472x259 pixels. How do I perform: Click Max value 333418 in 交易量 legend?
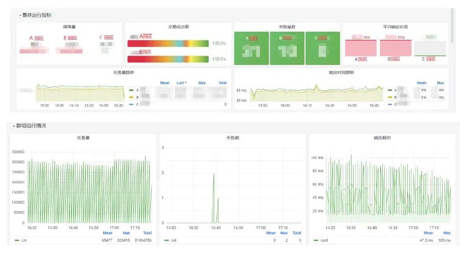point(124,240)
